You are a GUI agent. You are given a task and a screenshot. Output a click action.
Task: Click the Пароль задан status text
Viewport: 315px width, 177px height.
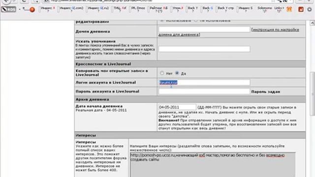(266, 92)
